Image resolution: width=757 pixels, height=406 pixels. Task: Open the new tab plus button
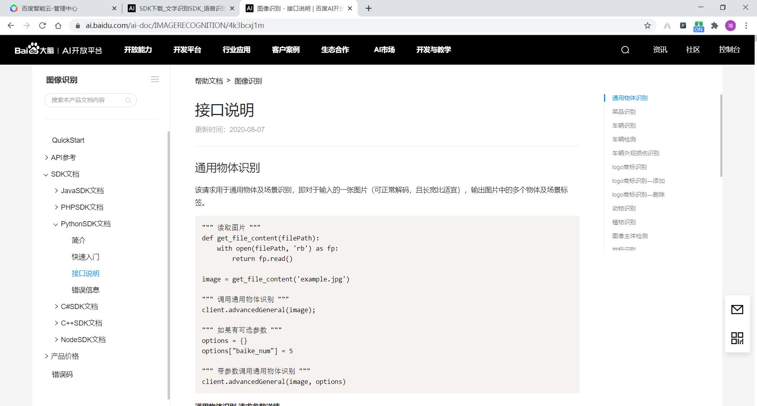click(x=369, y=8)
